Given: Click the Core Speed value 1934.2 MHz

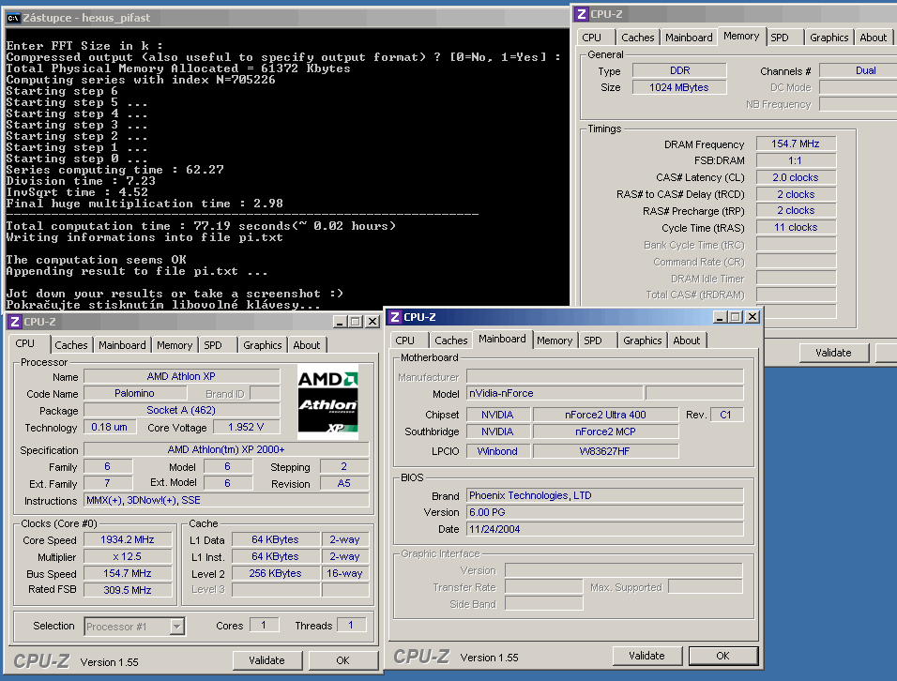Looking at the screenshot, I should pos(128,539).
